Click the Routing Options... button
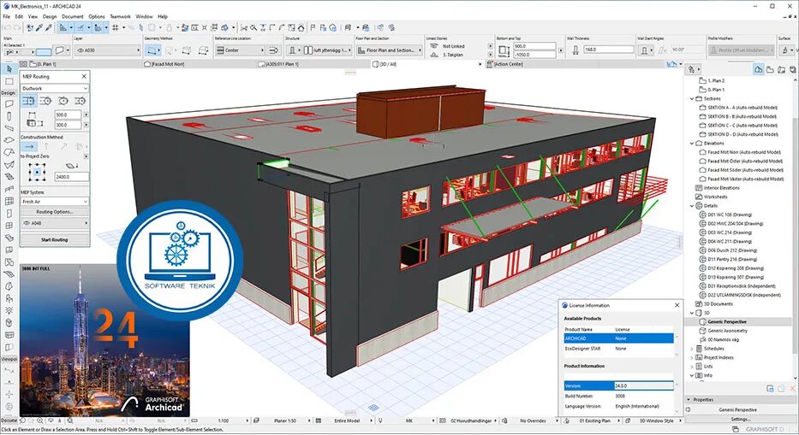 pyautogui.click(x=55, y=212)
